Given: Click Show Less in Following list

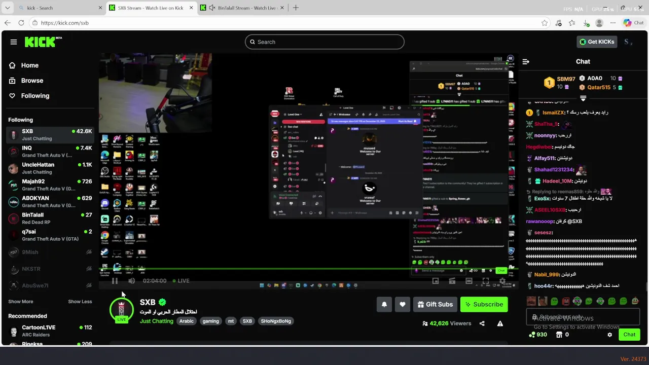Looking at the screenshot, I should point(80,302).
